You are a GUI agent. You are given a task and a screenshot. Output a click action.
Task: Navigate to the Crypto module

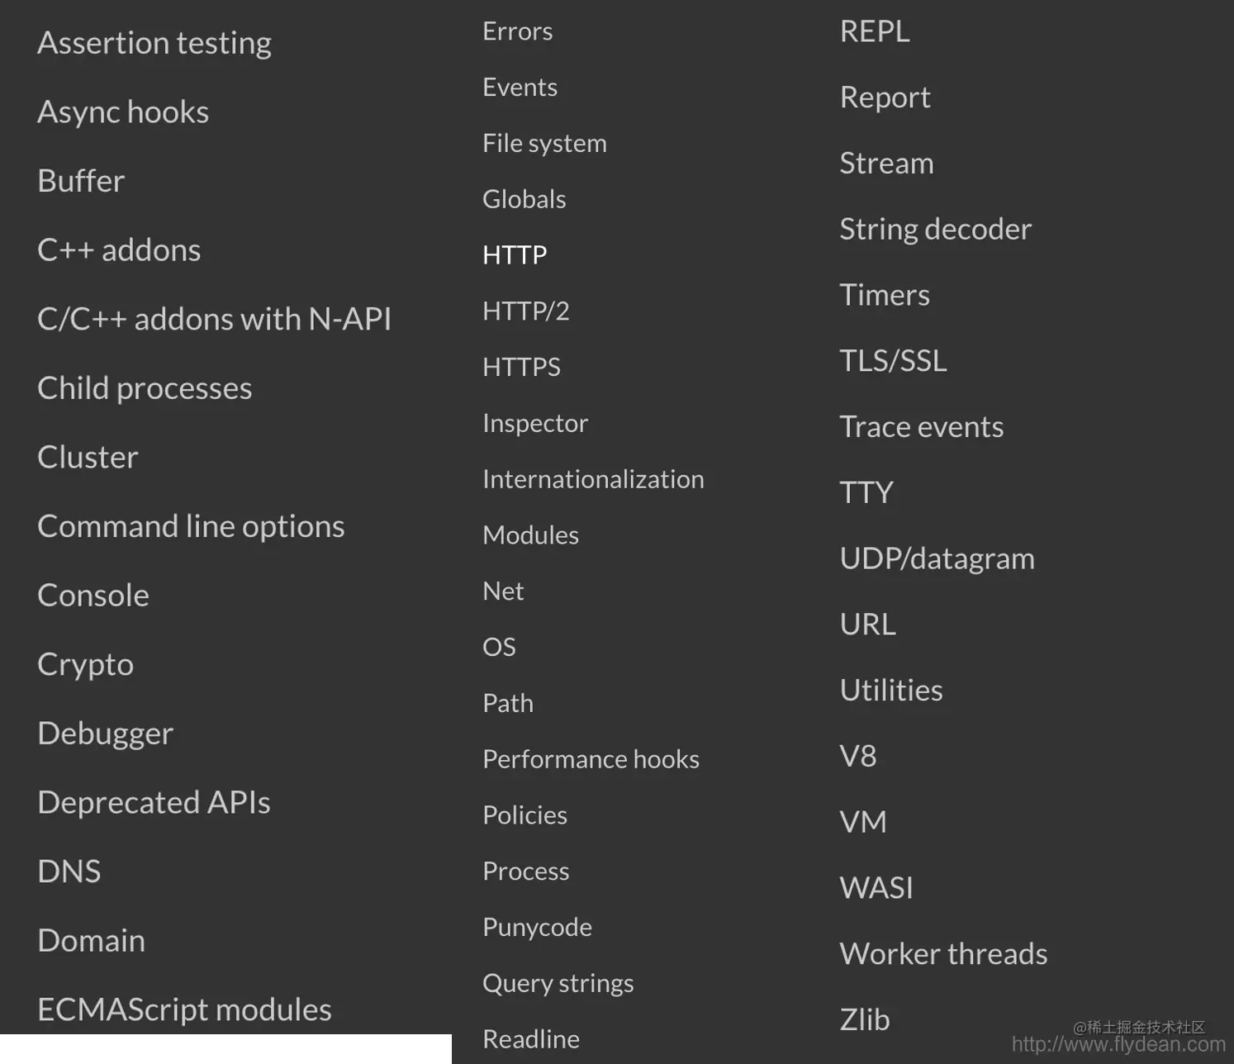[x=85, y=665]
